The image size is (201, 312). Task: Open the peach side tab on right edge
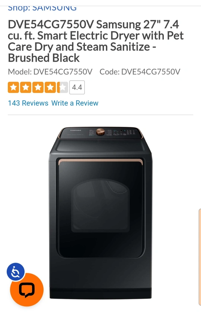[x=200, y=257]
